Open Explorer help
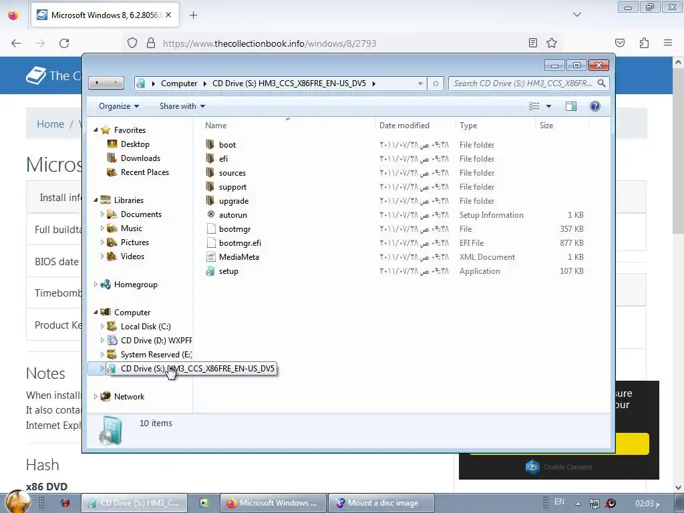684x513 pixels. pyautogui.click(x=594, y=106)
